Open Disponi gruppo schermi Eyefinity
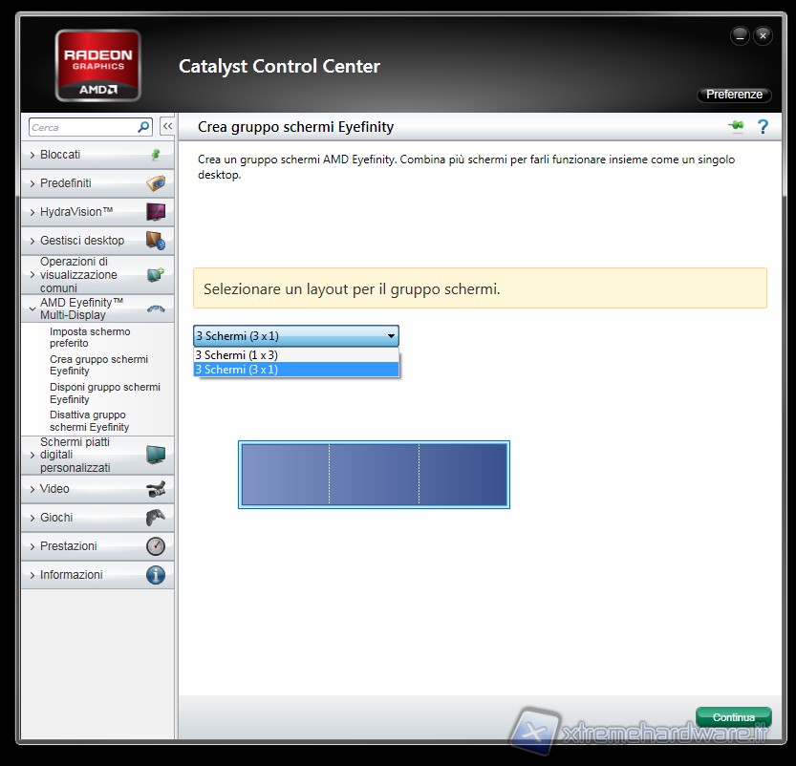This screenshot has height=766, width=796. click(104, 393)
